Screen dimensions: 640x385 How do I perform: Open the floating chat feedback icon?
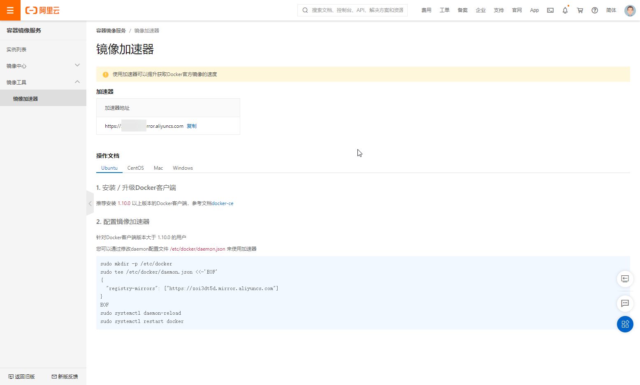(x=625, y=303)
